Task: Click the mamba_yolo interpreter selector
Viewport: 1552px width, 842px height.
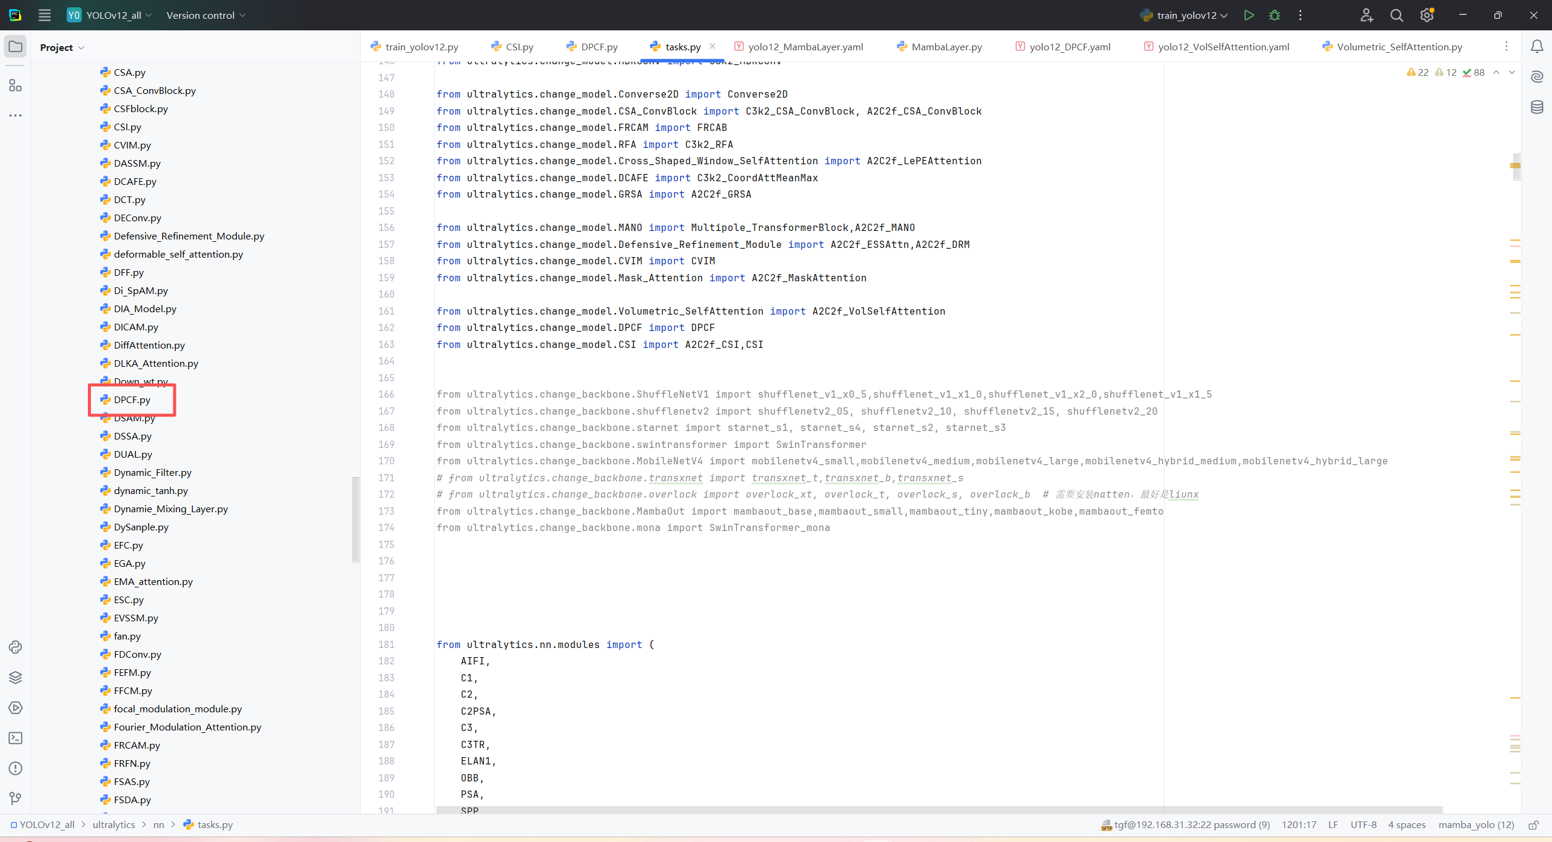Action: click(1476, 824)
